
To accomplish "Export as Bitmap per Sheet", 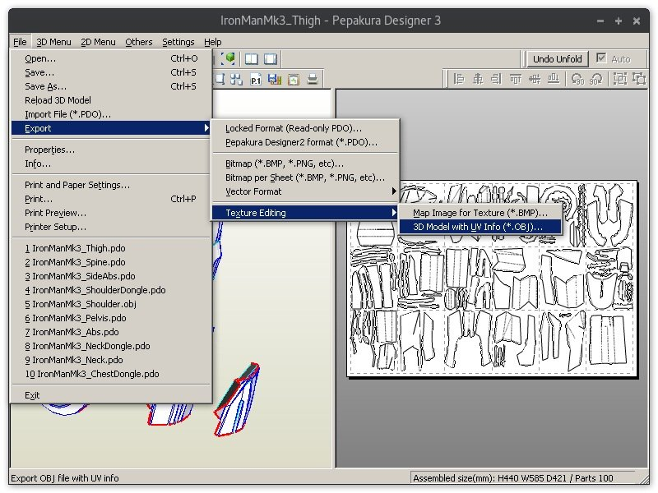I will coord(305,177).
